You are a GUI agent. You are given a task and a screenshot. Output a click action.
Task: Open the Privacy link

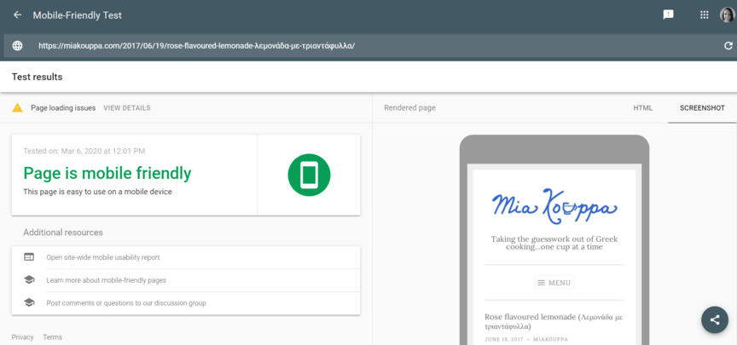(x=22, y=337)
